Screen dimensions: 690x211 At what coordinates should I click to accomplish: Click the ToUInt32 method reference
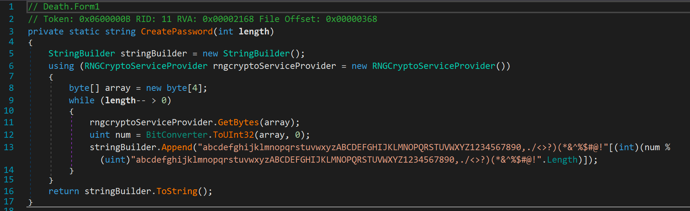pyautogui.click(x=233, y=135)
